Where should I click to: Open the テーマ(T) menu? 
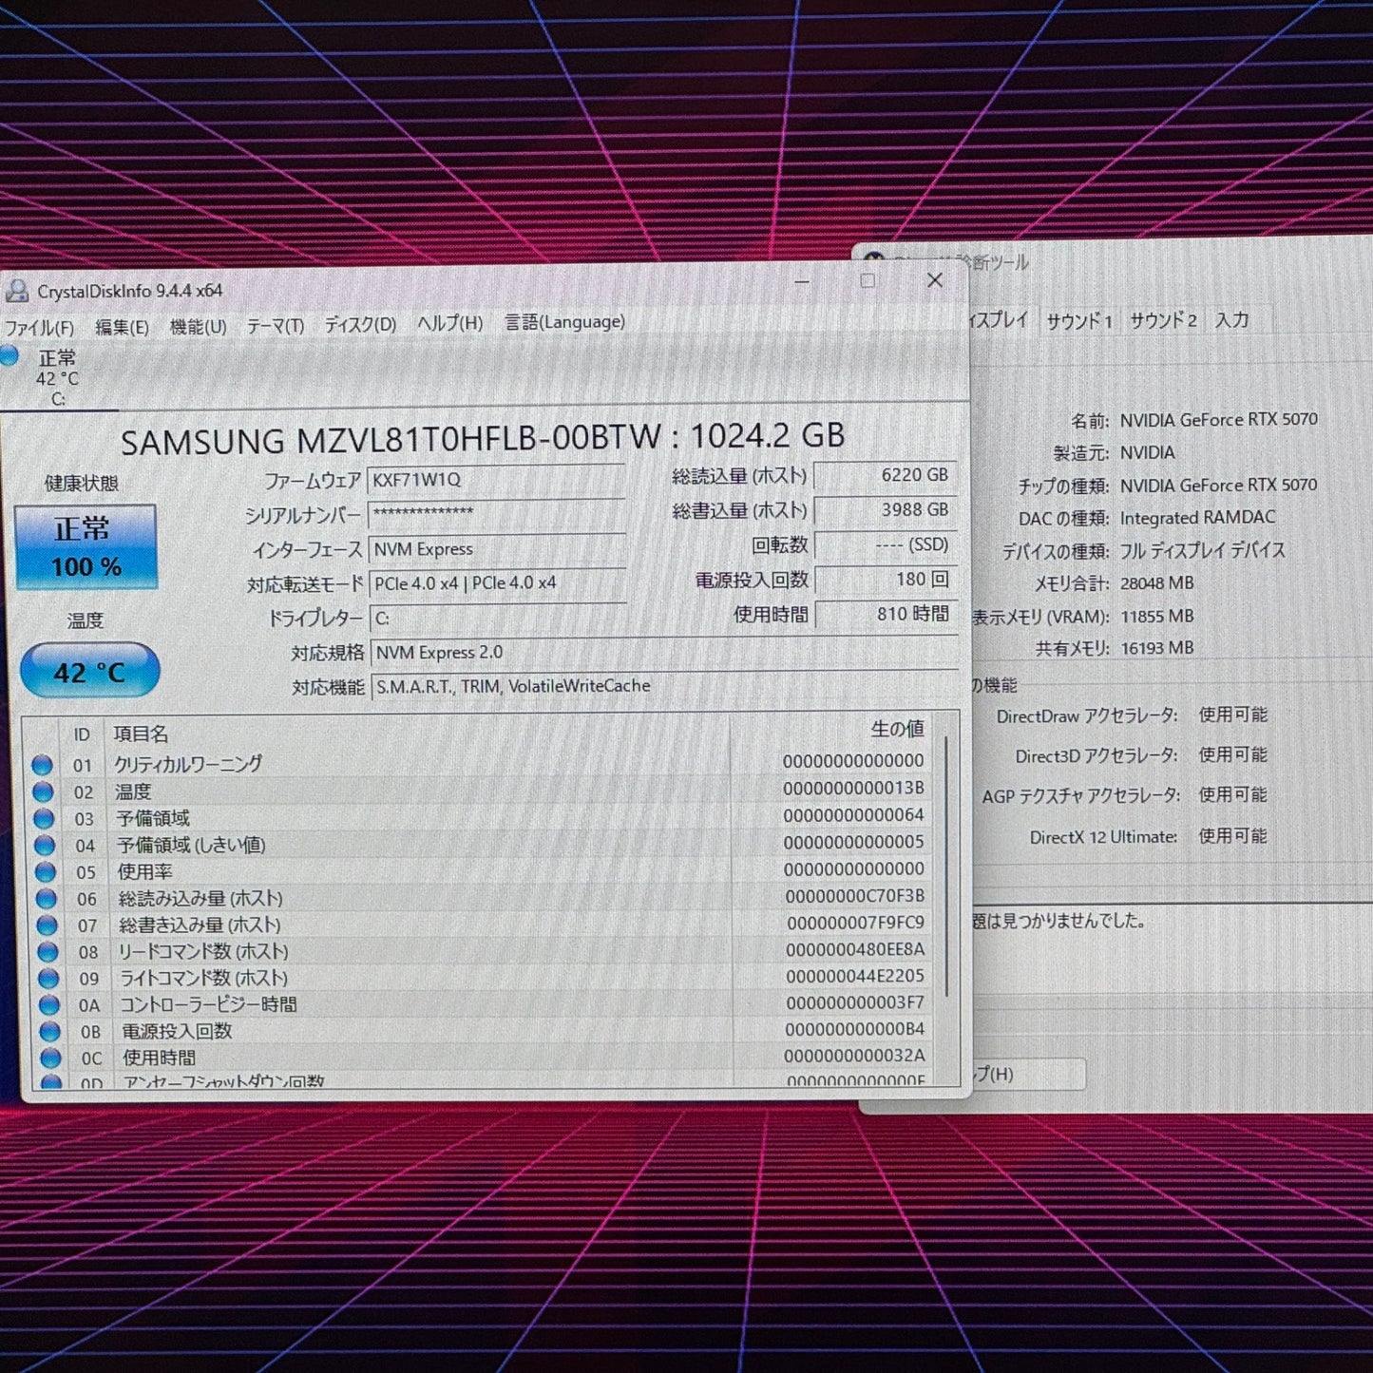click(276, 325)
